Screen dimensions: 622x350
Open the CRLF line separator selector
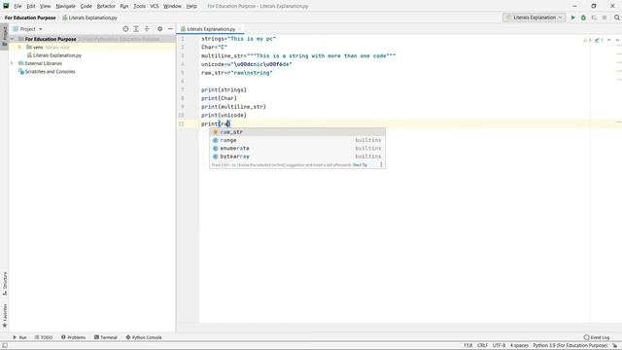coord(482,346)
